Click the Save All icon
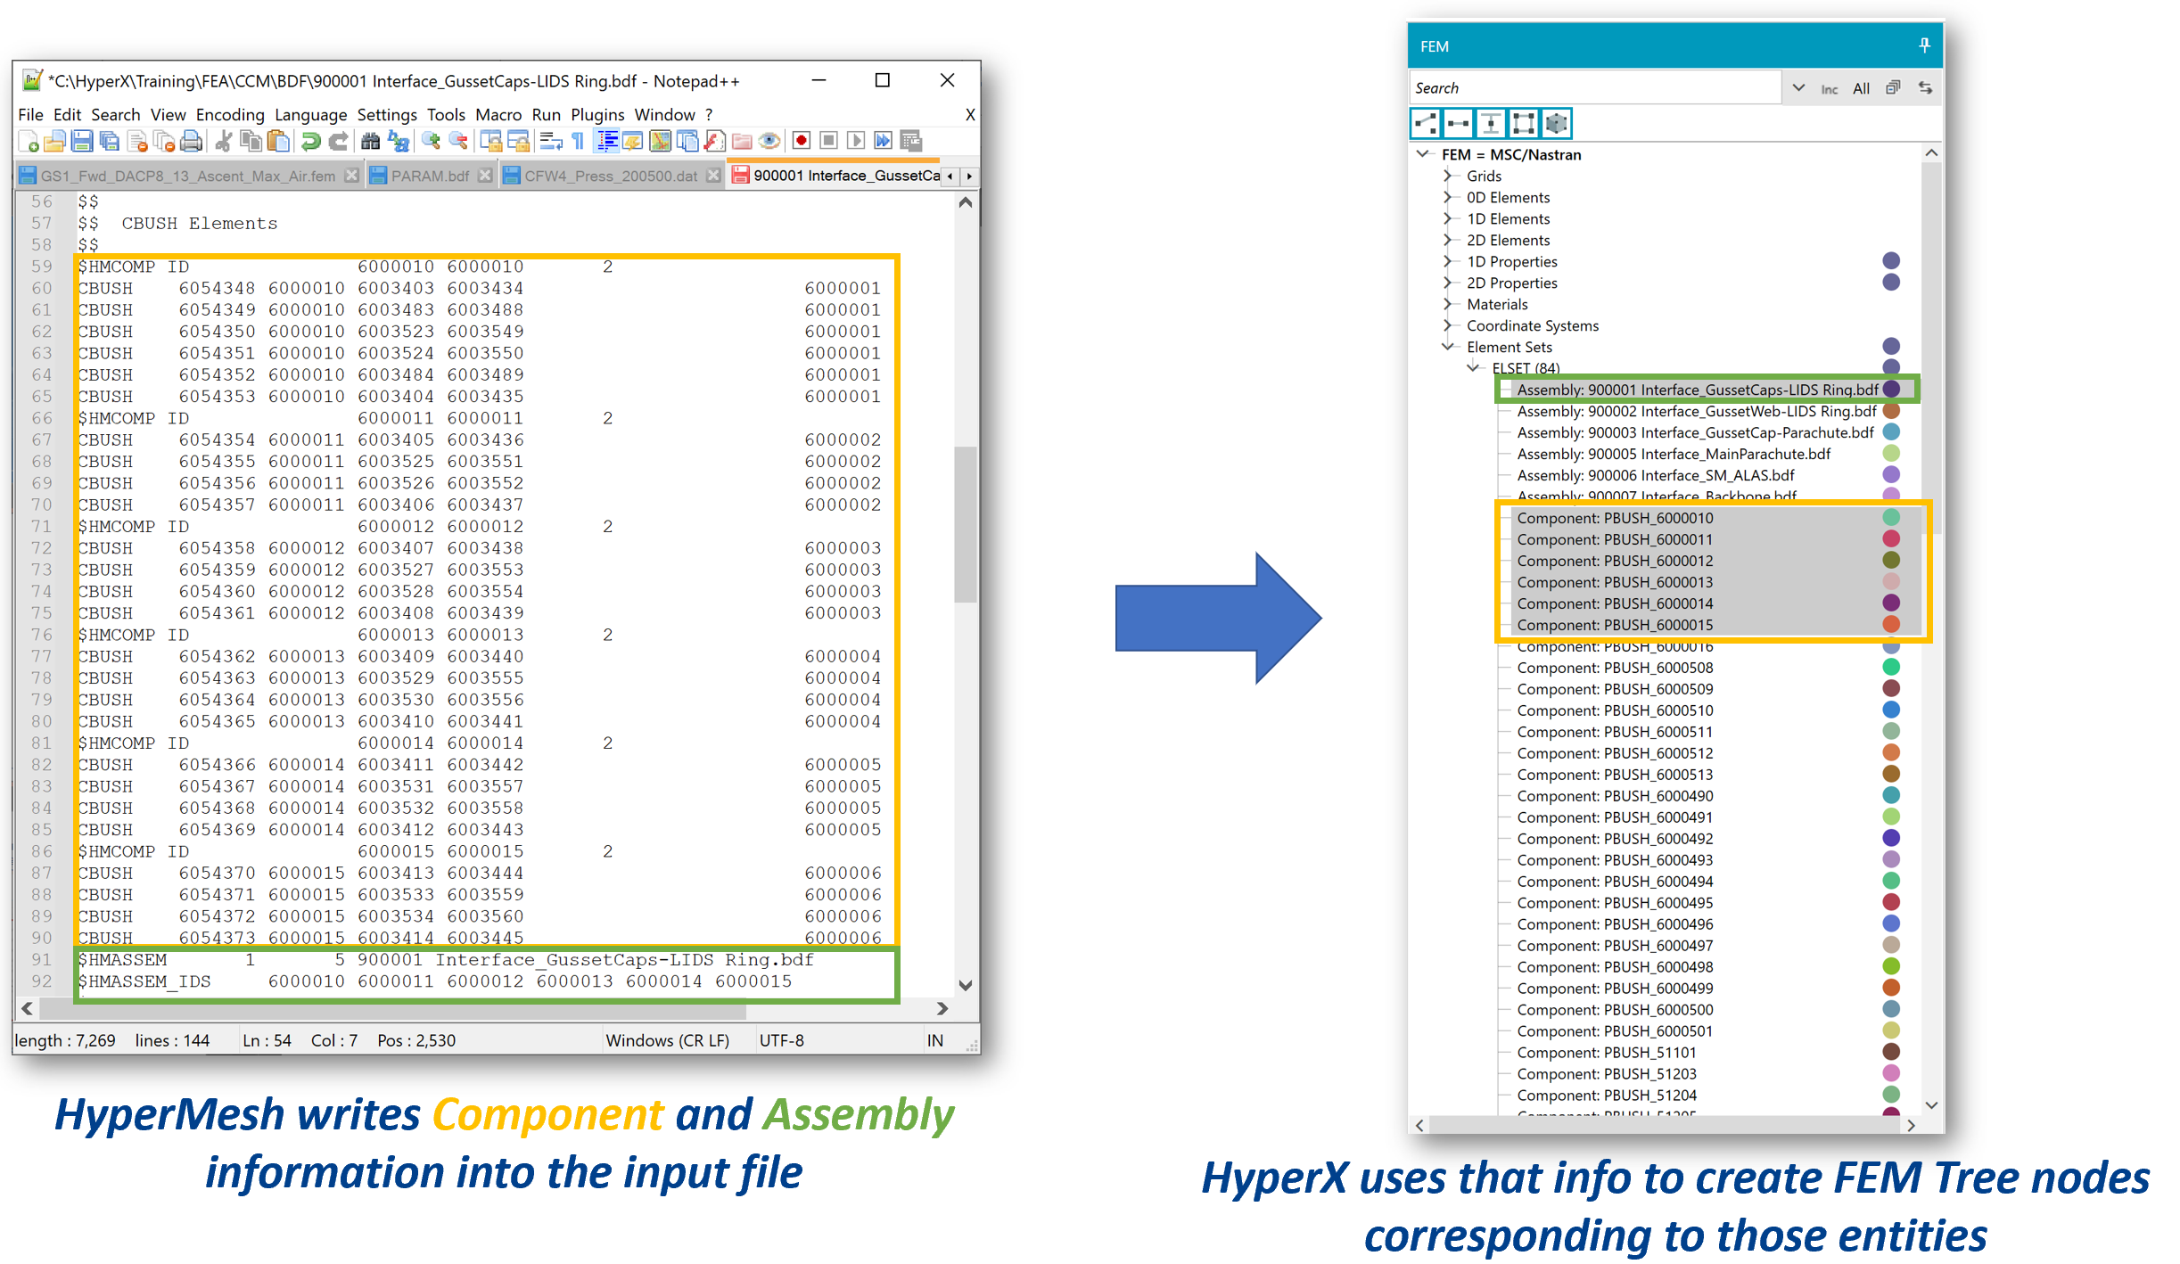This screenshot has height=1264, width=2180. 110,141
